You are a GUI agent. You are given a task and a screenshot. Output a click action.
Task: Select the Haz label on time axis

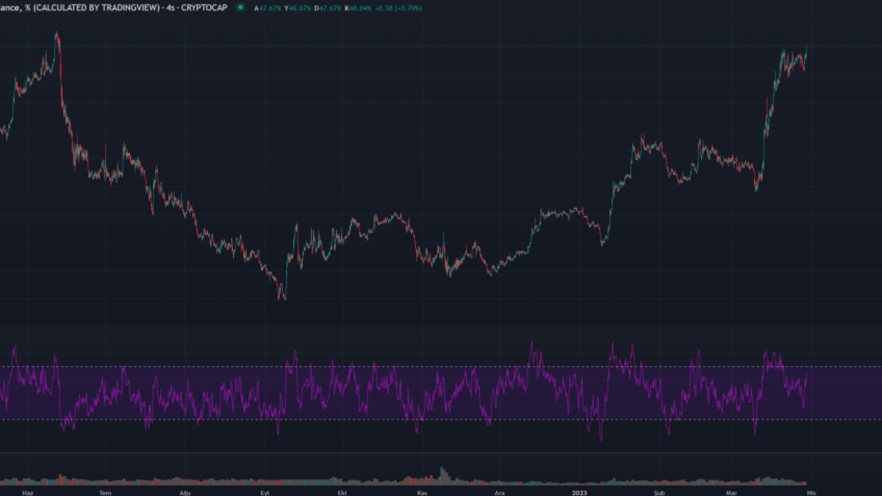(28, 492)
